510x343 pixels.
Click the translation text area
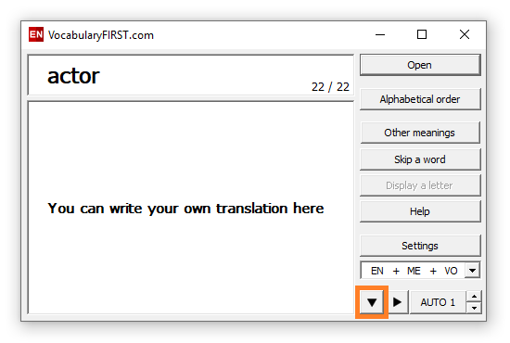[191, 208]
